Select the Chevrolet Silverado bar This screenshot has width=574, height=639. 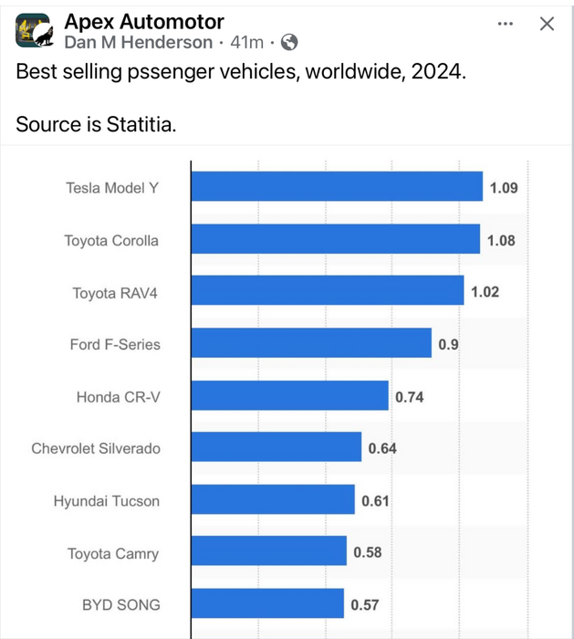point(277,448)
